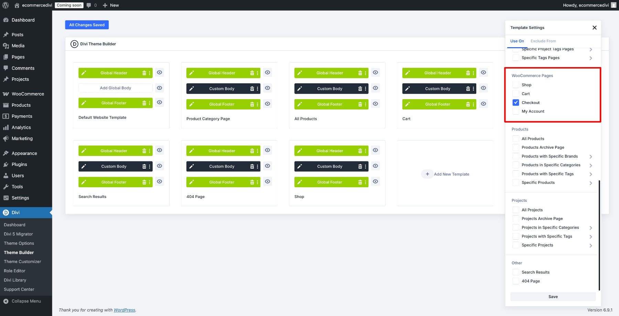This screenshot has height=316, width=619.
Task: Check the Cart checkbox in Template Settings
Action: click(x=516, y=94)
